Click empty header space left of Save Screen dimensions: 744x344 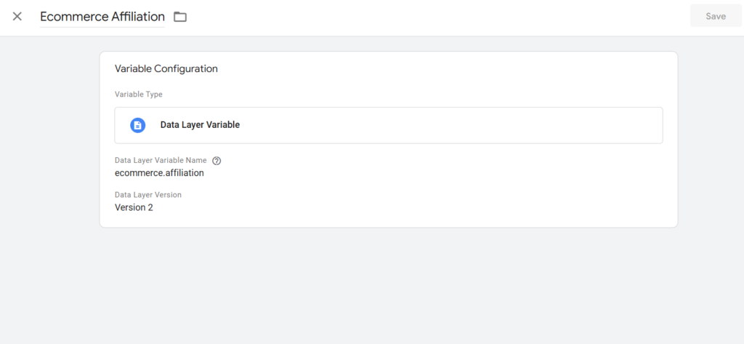pos(427,17)
